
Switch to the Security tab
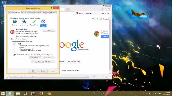point(17,13)
